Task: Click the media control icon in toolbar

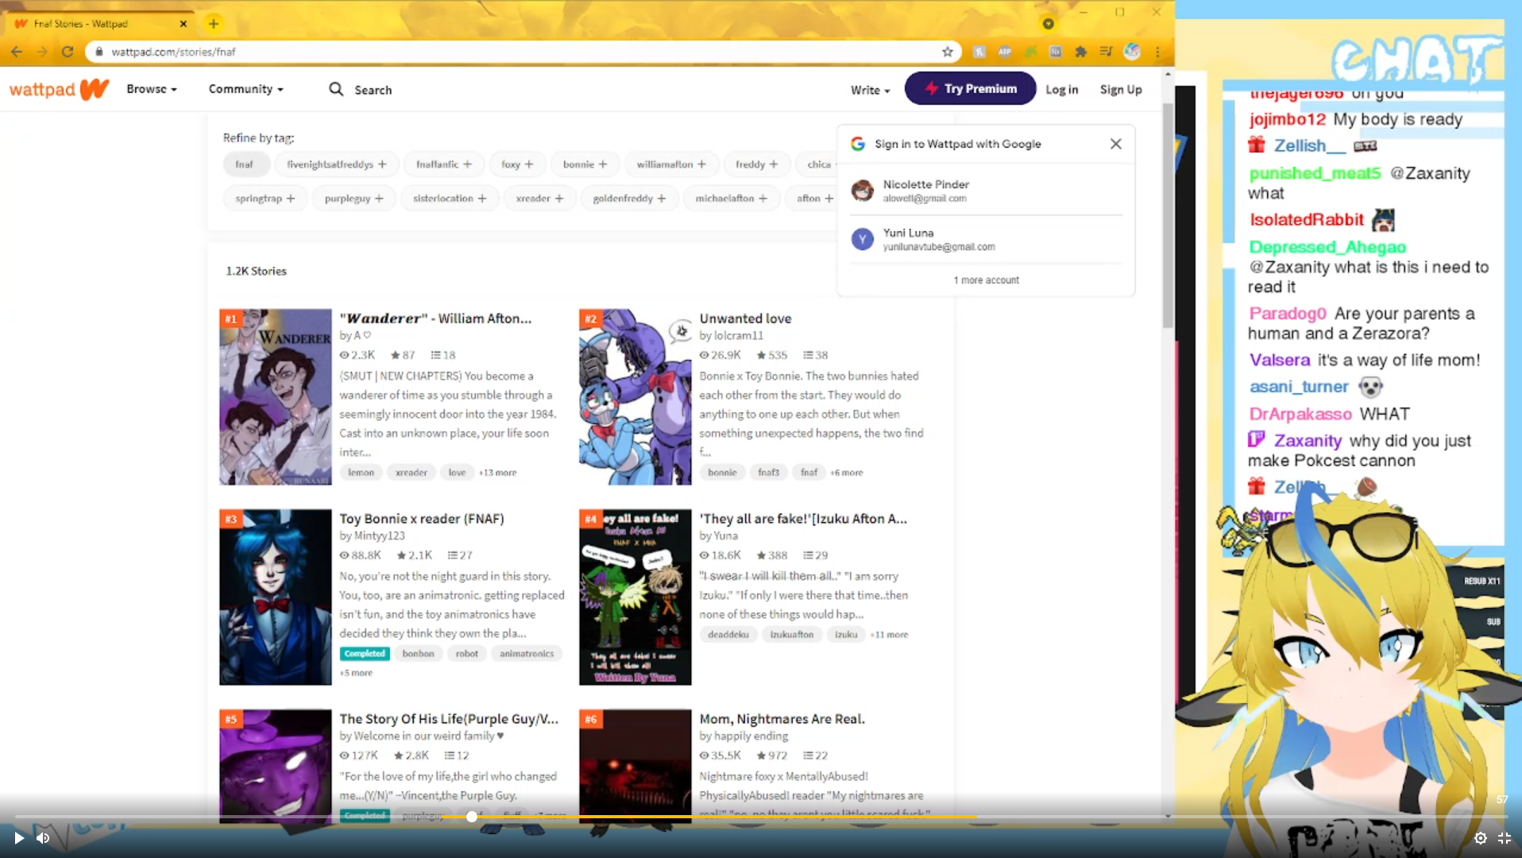Action: coord(1106,52)
